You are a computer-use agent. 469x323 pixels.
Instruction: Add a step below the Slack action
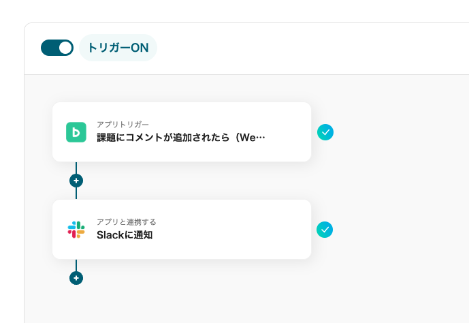point(76,278)
